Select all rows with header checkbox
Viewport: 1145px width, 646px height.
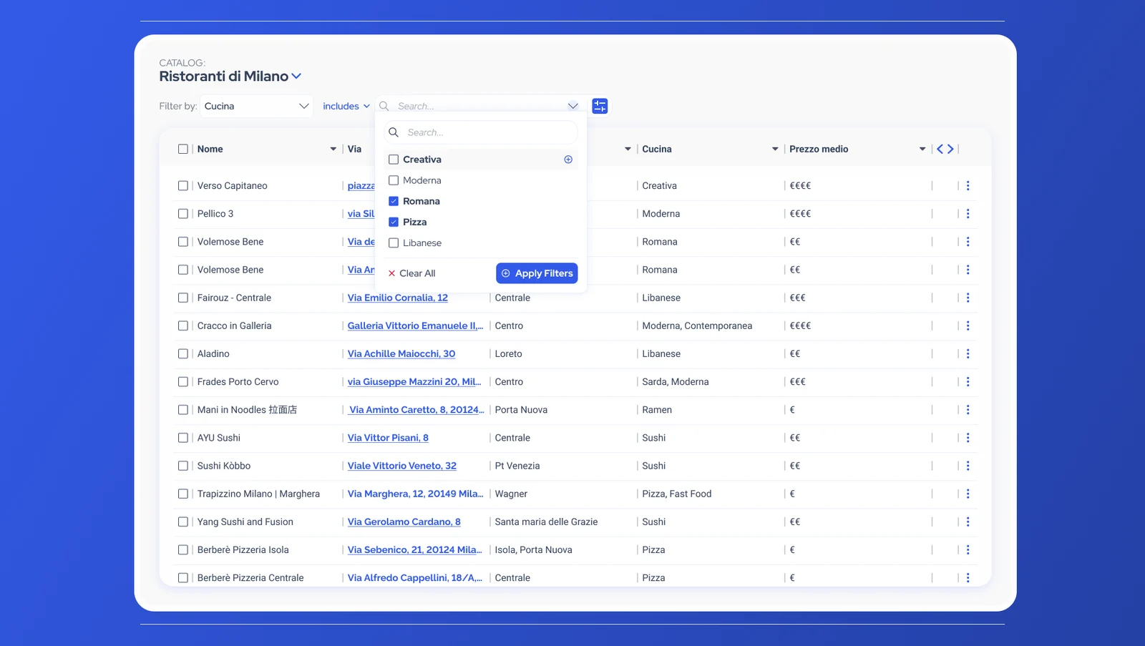coord(183,149)
